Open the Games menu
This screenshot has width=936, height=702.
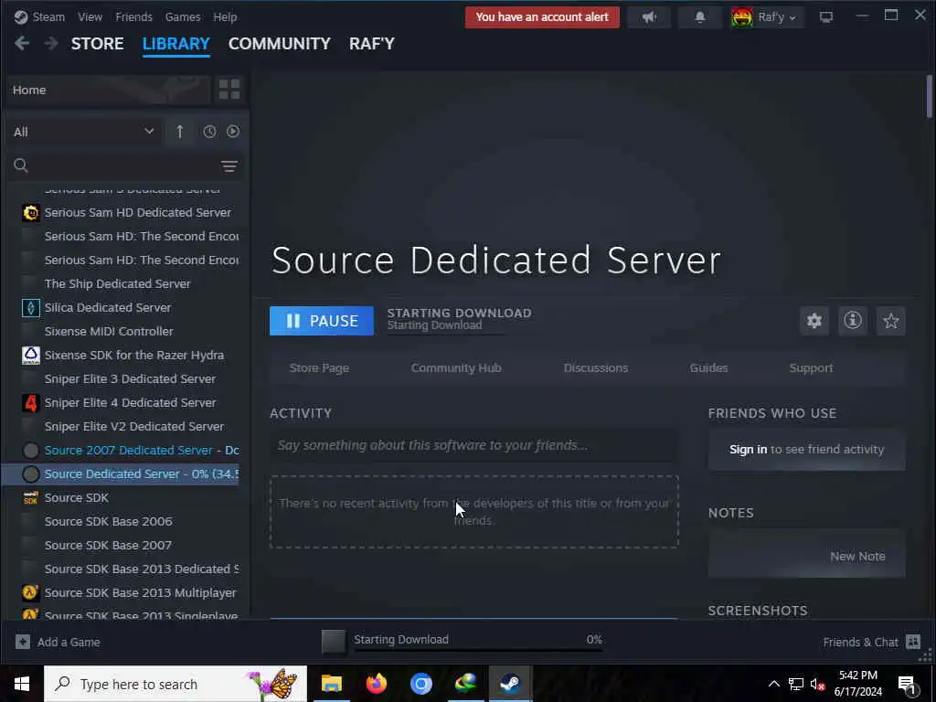coord(183,16)
